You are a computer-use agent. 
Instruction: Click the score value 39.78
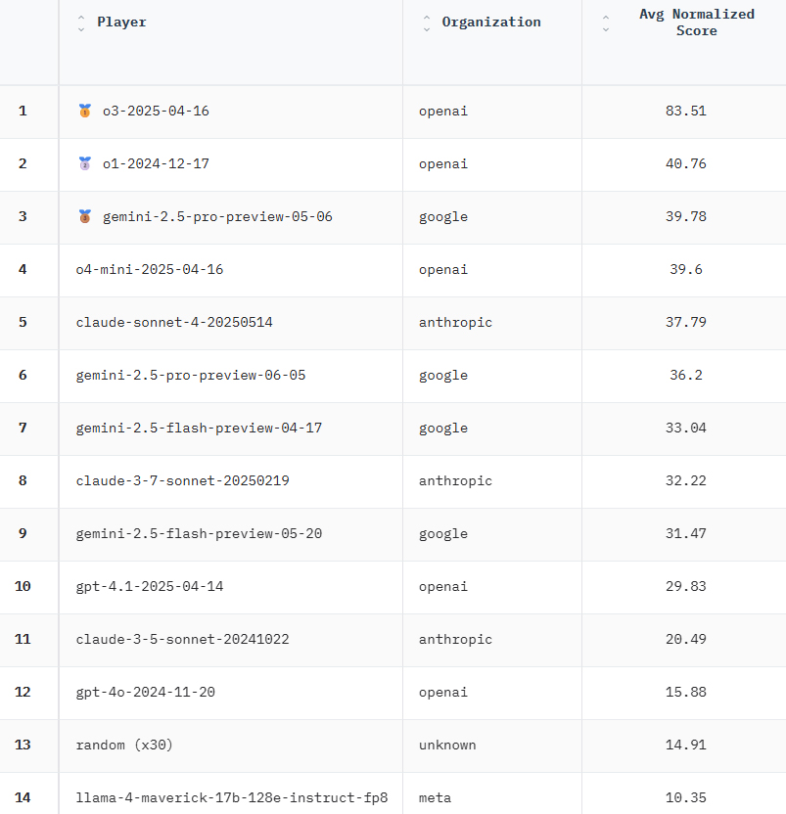coord(686,216)
